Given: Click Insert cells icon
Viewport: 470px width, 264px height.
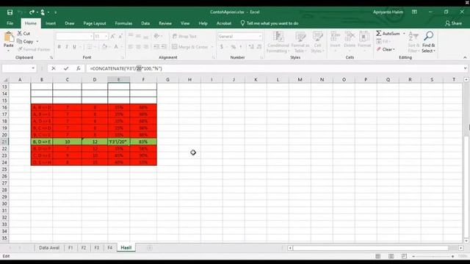Looking at the screenshot, I should [x=335, y=37].
